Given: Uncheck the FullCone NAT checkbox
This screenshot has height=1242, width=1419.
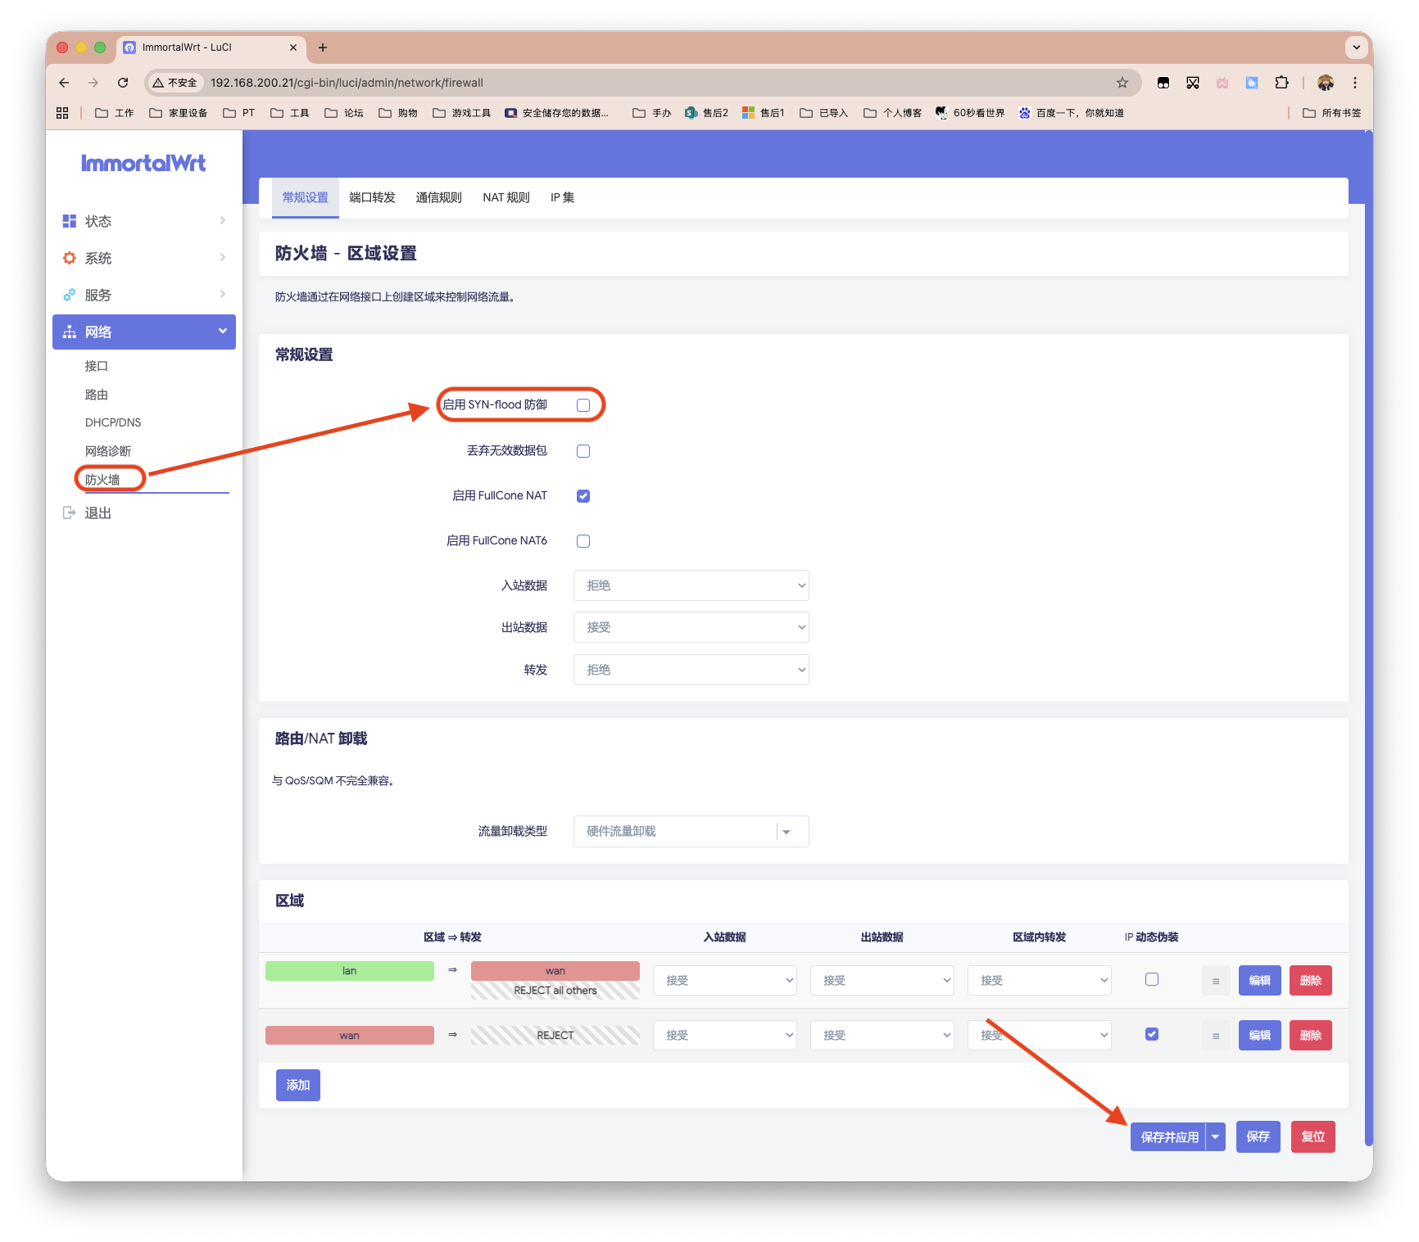Looking at the screenshot, I should (x=583, y=496).
